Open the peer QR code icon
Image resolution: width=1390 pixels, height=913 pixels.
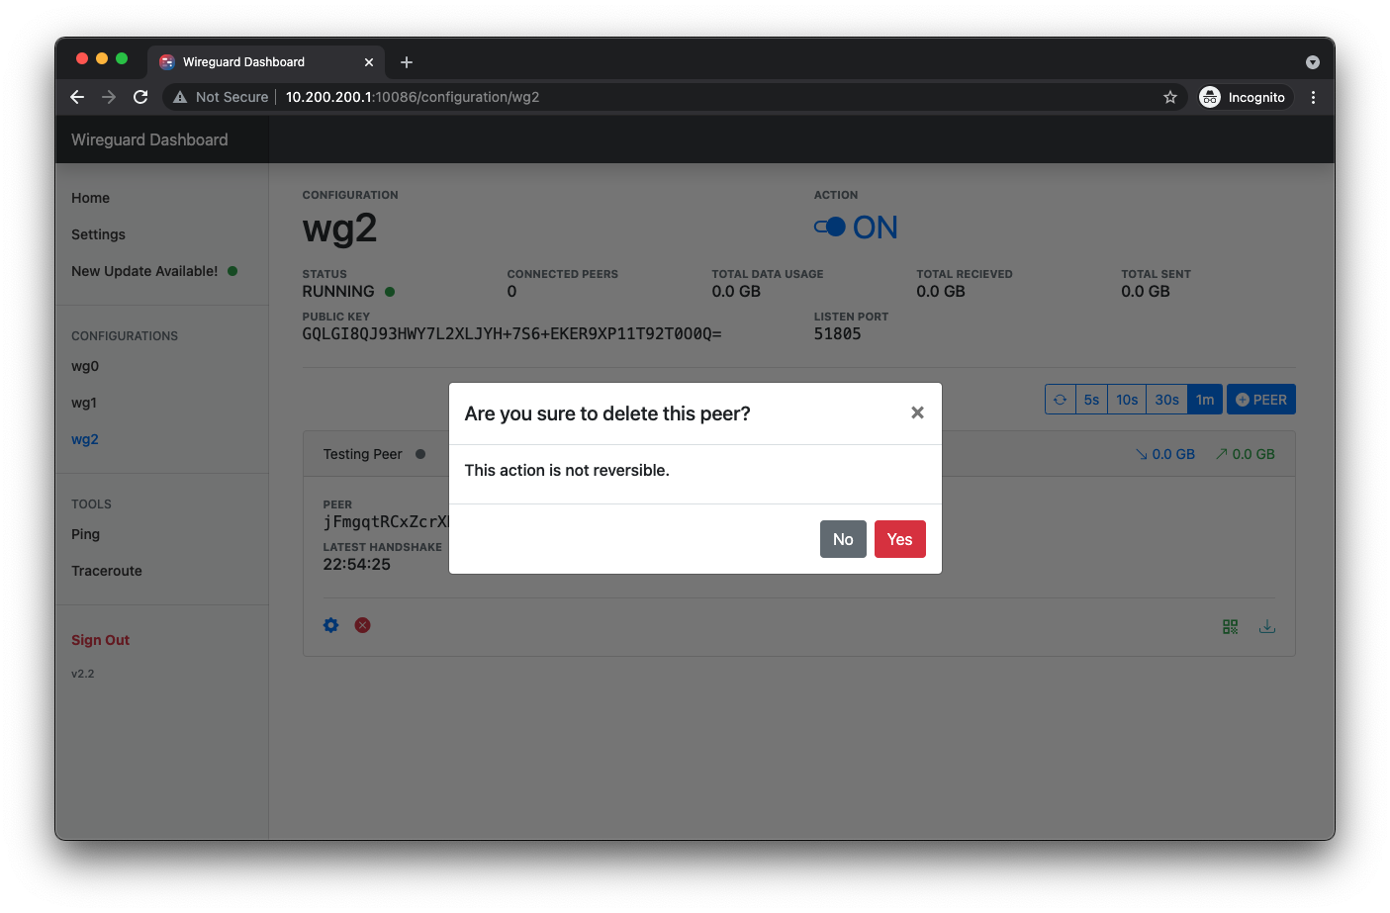(1230, 626)
